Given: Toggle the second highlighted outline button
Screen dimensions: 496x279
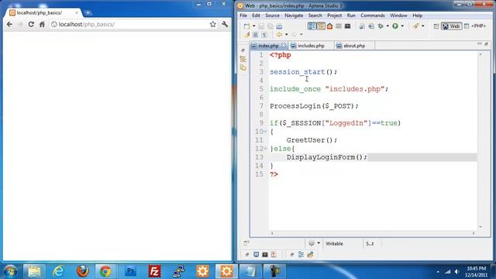Looking at the screenshot, I should [321, 26].
